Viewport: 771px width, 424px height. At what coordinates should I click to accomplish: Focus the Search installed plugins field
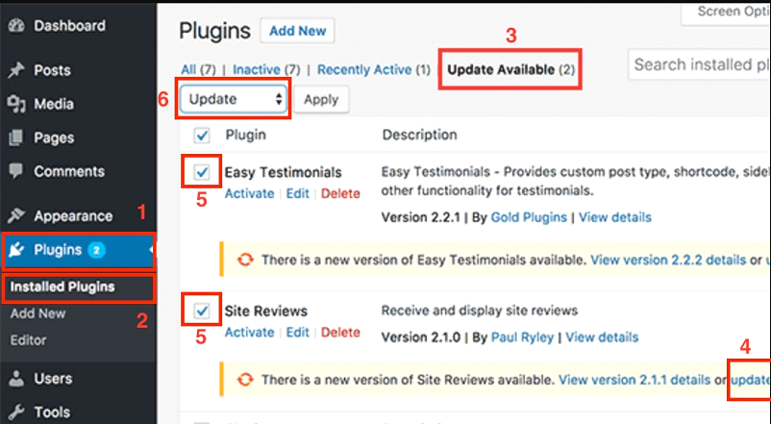(x=699, y=64)
